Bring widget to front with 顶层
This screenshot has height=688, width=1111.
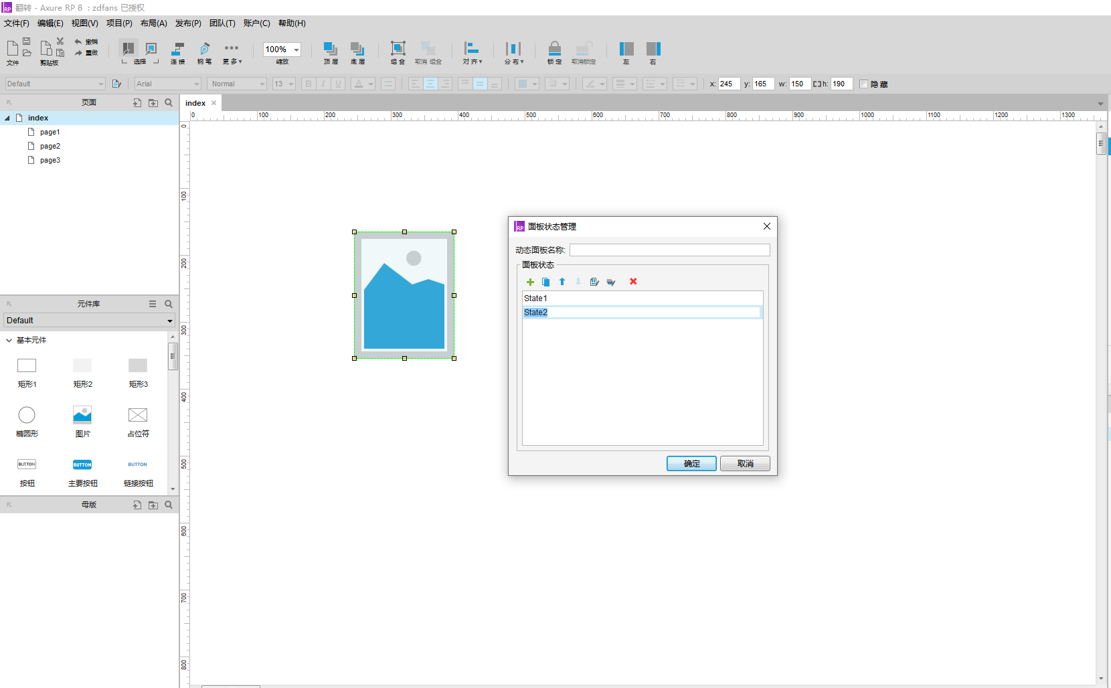pos(331,52)
